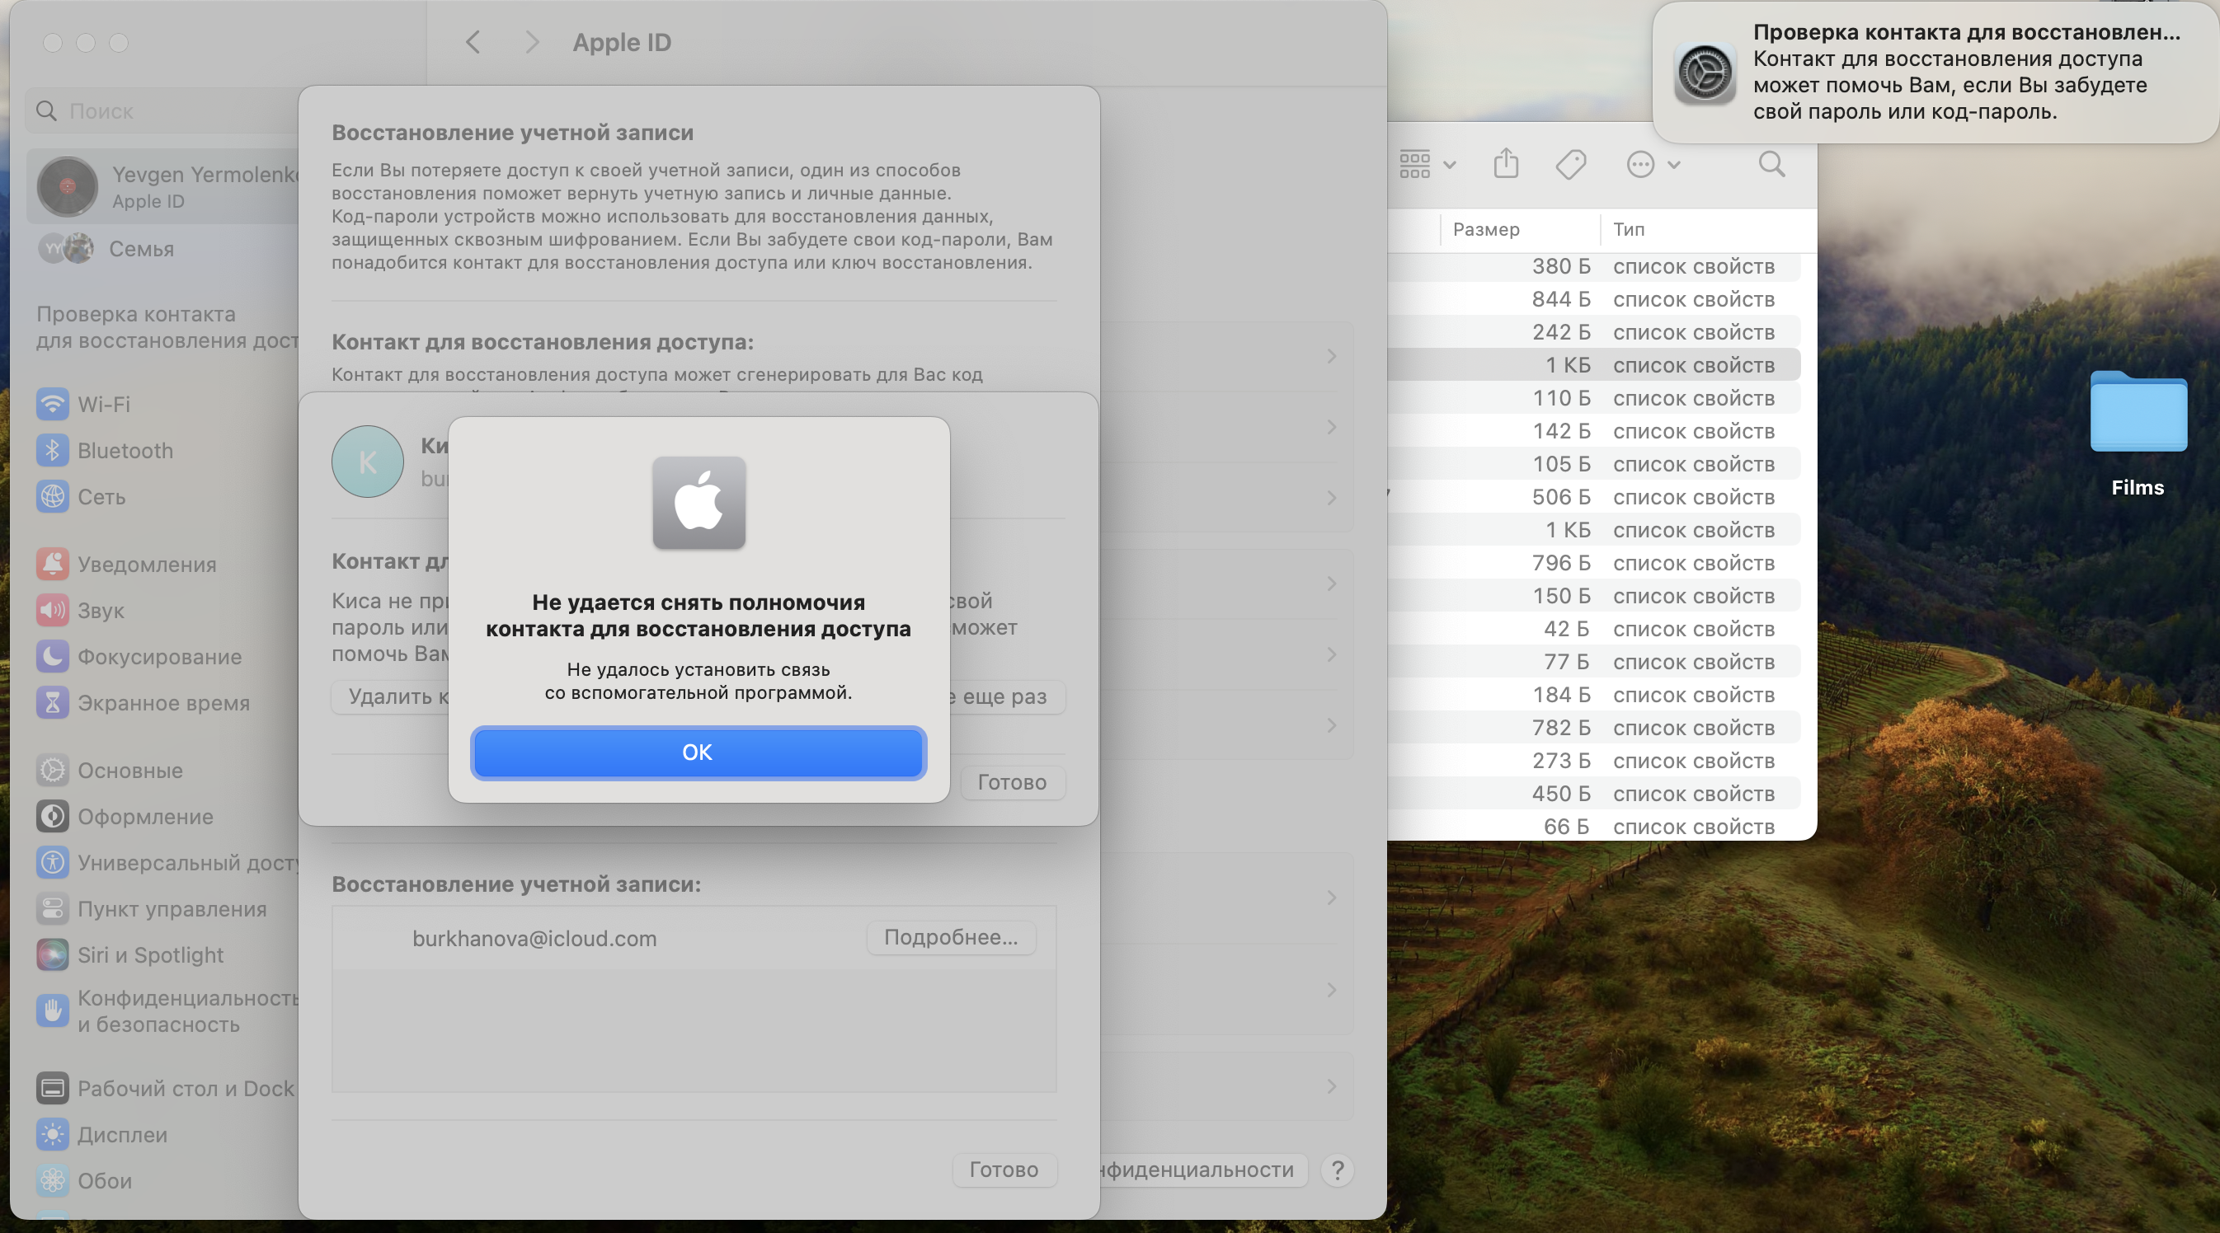Click Подробнее button next to burkhanova email
Screen dimensions: 2220x1233
click(x=951, y=937)
